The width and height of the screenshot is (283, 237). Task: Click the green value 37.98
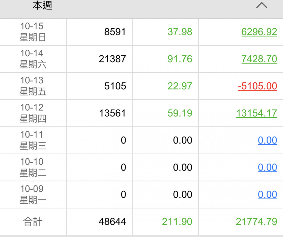pos(180,32)
